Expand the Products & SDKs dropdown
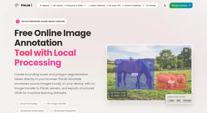The image size is (207, 113). pos(75,5)
